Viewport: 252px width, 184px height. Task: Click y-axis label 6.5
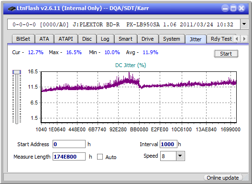tap(34, 103)
